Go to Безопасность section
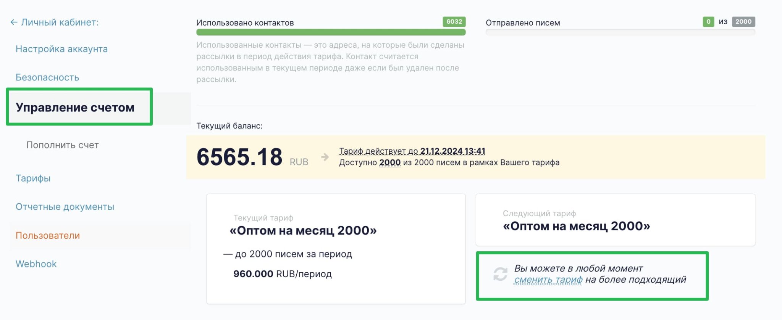The image size is (782, 320). point(47,77)
